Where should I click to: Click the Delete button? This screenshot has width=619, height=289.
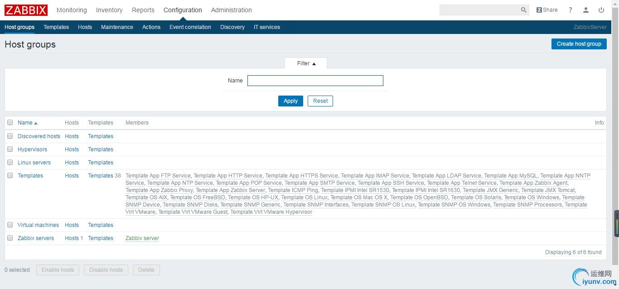click(x=146, y=270)
